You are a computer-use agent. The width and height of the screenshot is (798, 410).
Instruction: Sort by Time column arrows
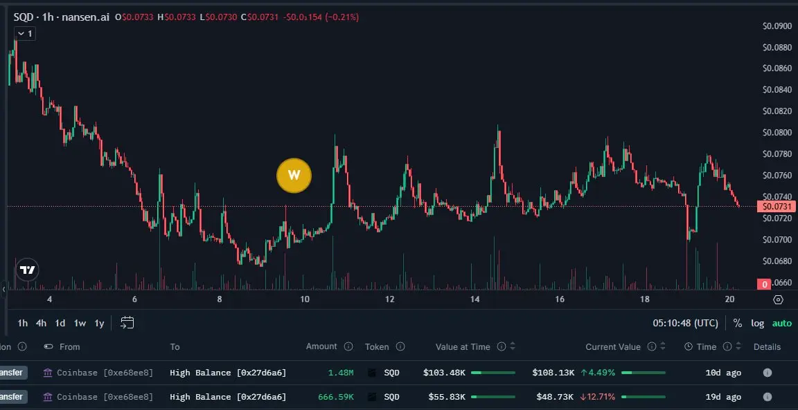738,346
